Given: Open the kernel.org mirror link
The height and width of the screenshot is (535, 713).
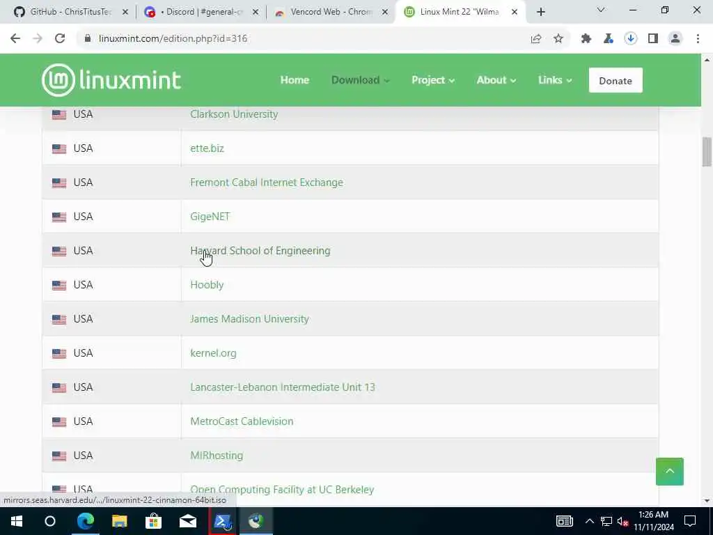Looking at the screenshot, I should [x=213, y=353].
